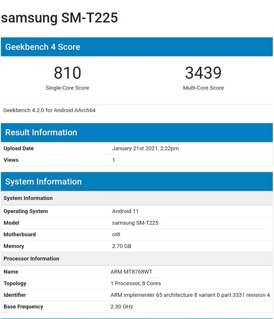Click the Multi-Core Score label
This screenshot has width=274, height=319.
[204, 88]
